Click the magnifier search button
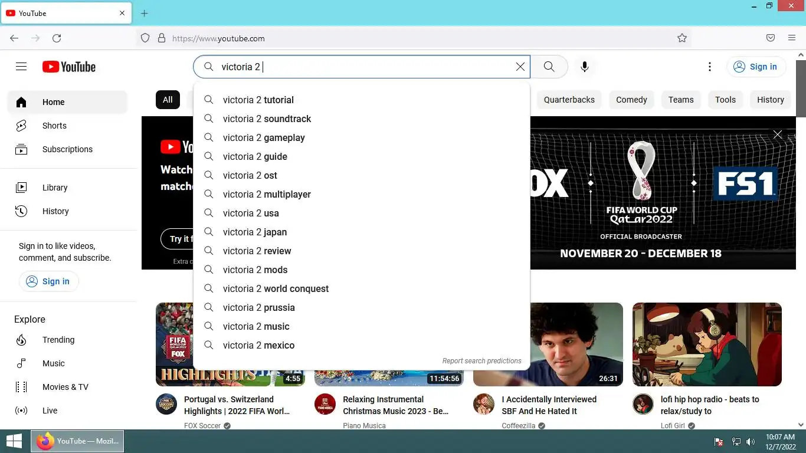Image resolution: width=806 pixels, height=453 pixels. (x=549, y=67)
